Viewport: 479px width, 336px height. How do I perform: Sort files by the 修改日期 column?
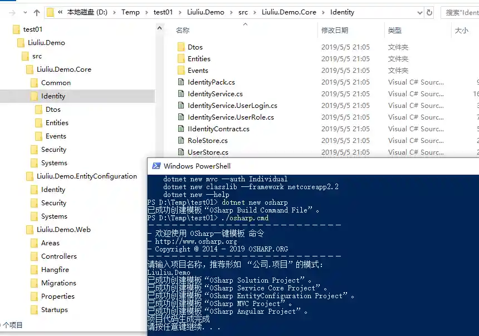(335, 31)
